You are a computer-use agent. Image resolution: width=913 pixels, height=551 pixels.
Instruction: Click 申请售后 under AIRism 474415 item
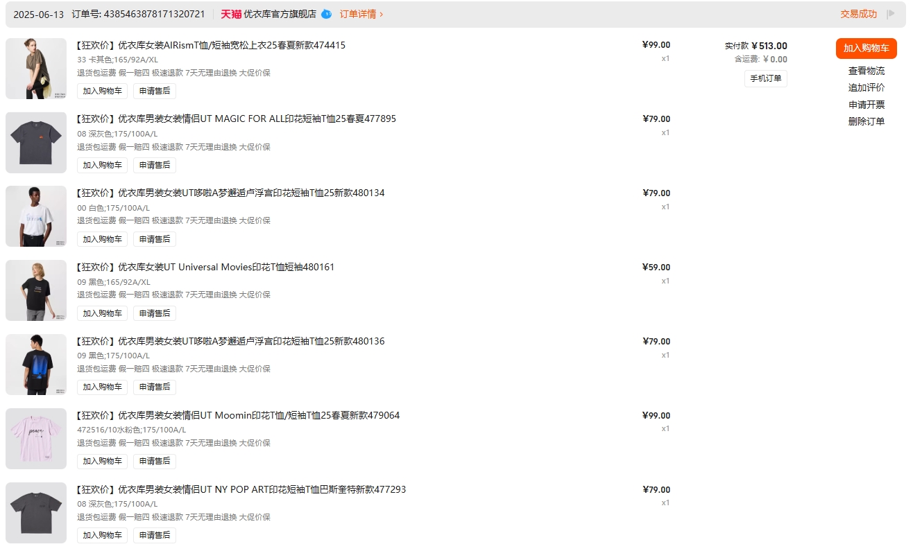[x=155, y=91]
